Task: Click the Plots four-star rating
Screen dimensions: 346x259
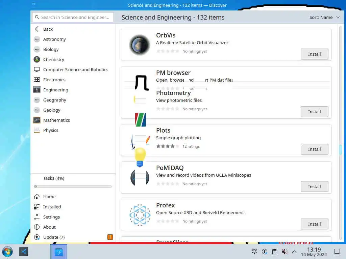Action: pos(168,146)
